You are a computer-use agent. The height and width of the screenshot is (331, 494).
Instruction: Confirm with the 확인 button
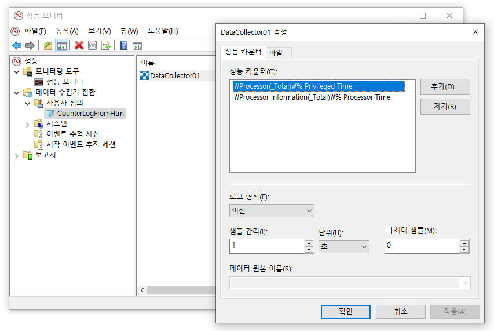point(346,311)
